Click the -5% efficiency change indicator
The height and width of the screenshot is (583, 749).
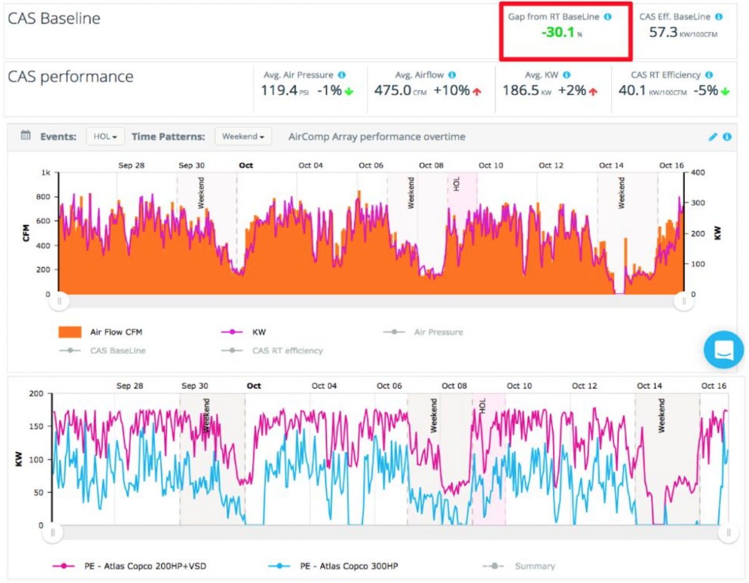tap(712, 90)
